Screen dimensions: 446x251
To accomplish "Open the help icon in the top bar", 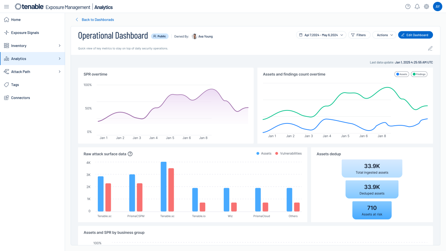I will tap(408, 6).
